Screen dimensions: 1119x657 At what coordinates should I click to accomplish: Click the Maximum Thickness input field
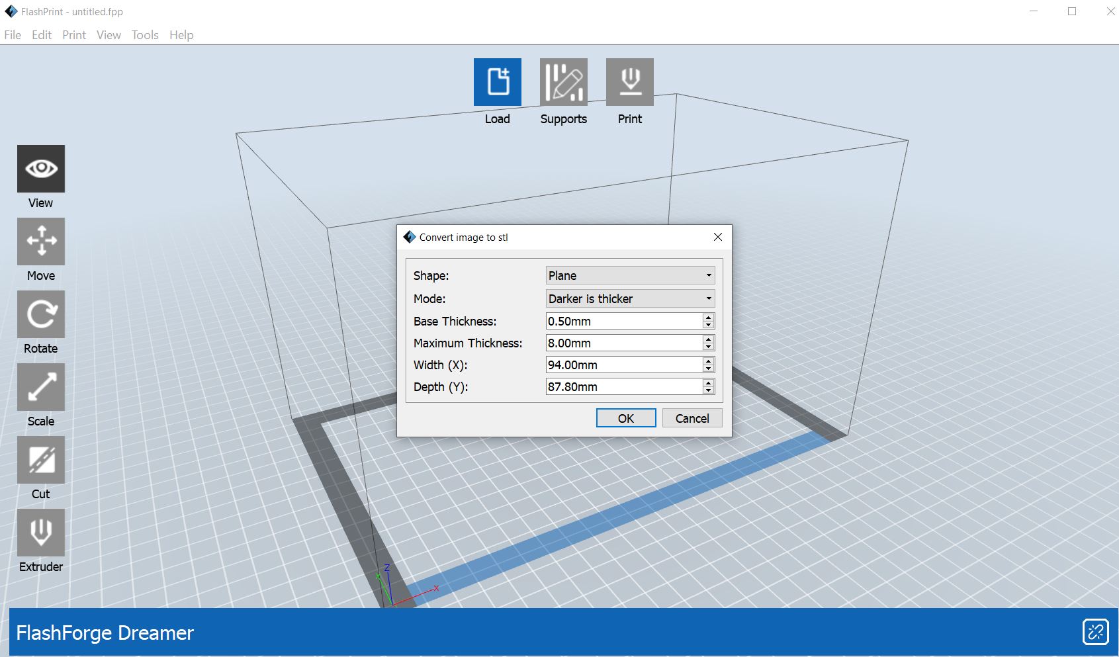point(624,343)
